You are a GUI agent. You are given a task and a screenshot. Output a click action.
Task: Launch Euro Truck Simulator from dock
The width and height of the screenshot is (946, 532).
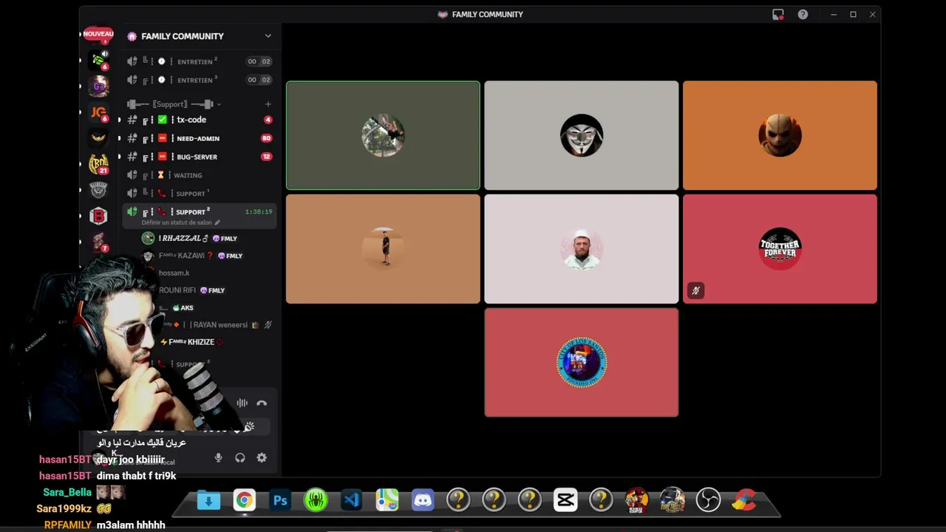click(673, 501)
